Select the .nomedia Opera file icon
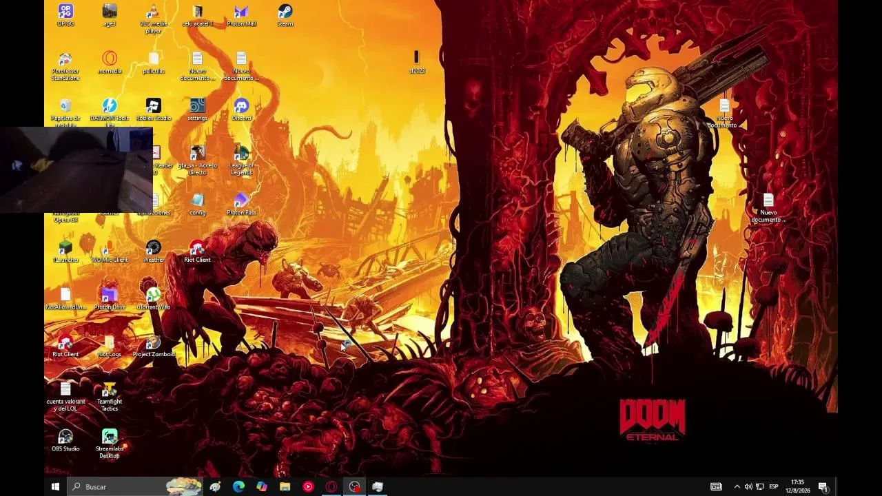 (x=110, y=63)
